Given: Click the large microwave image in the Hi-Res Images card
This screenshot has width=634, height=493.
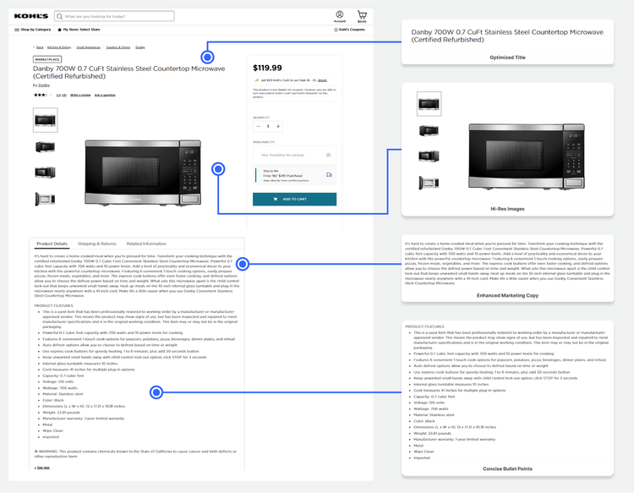Looking at the screenshot, I should click(527, 156).
